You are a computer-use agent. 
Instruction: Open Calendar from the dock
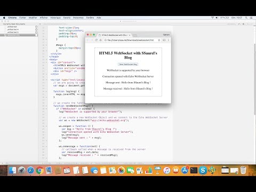tap(67, 170)
